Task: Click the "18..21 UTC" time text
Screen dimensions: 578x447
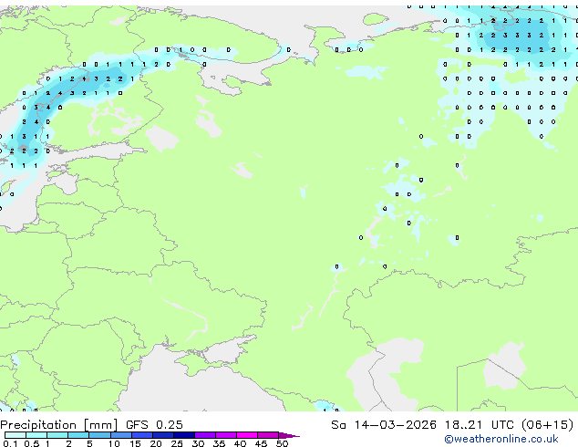Action: pos(479,424)
